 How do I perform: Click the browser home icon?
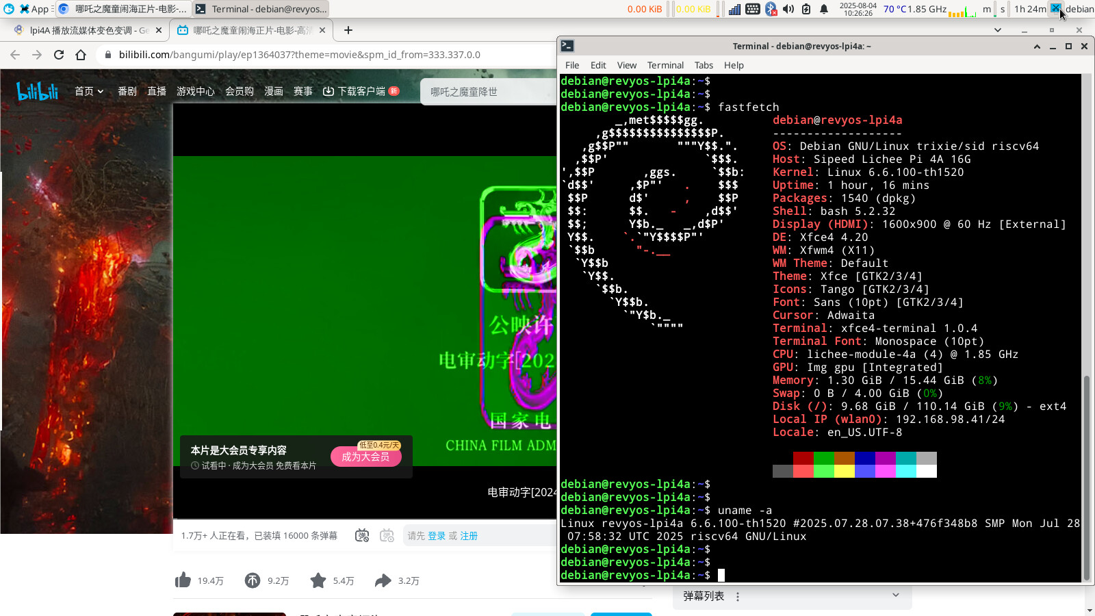coord(81,55)
